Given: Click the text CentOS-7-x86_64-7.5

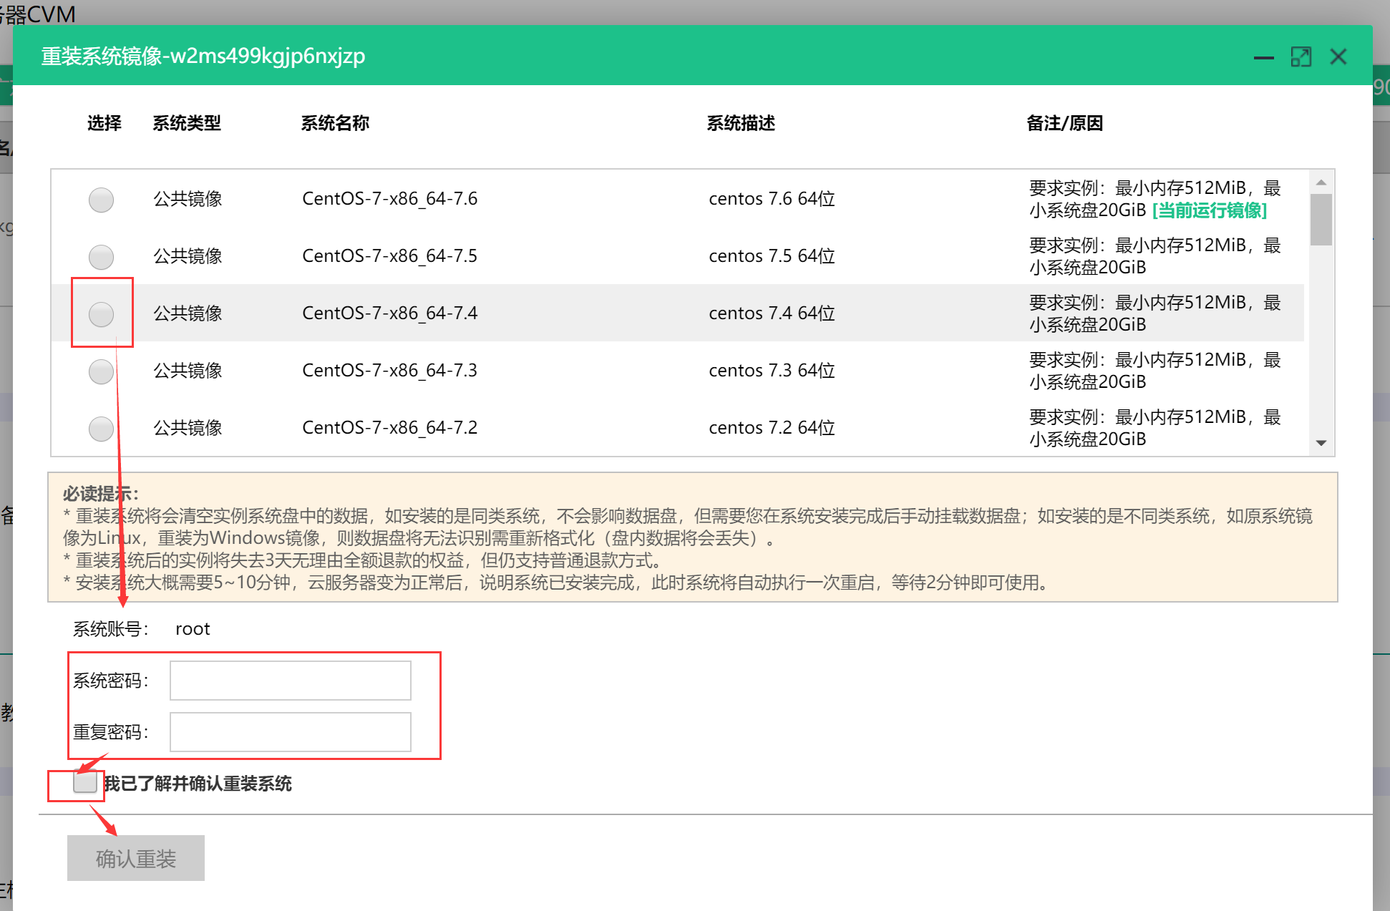Looking at the screenshot, I should tap(390, 256).
